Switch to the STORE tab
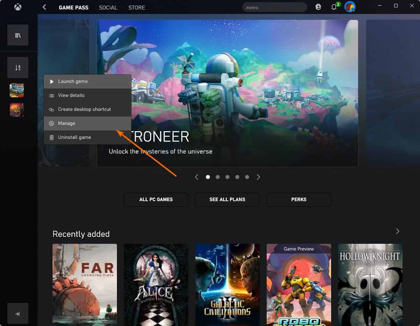 136,7
